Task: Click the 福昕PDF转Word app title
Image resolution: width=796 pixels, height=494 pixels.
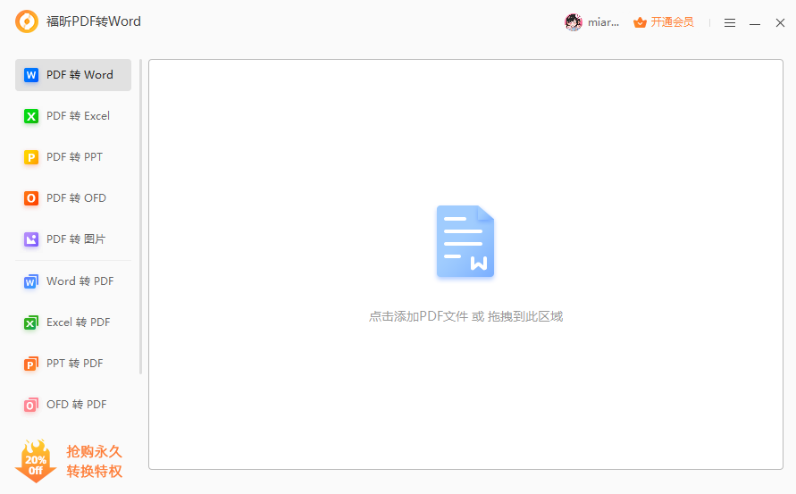Action: pos(94,21)
